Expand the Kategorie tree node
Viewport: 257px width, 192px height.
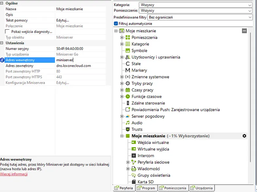pos(122,44)
